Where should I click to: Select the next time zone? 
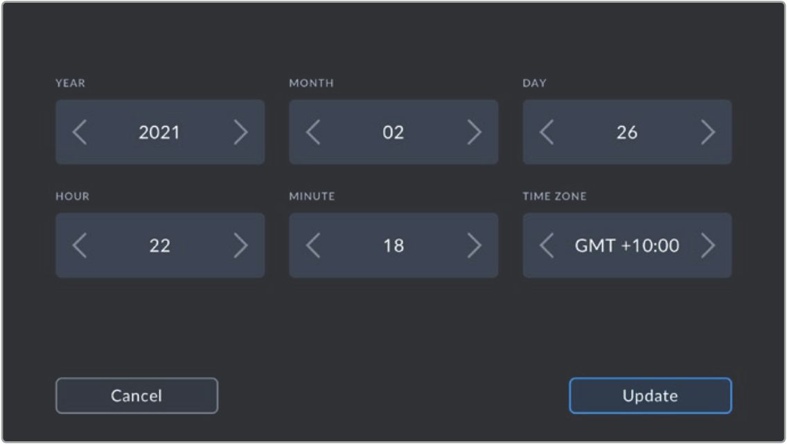pos(707,245)
